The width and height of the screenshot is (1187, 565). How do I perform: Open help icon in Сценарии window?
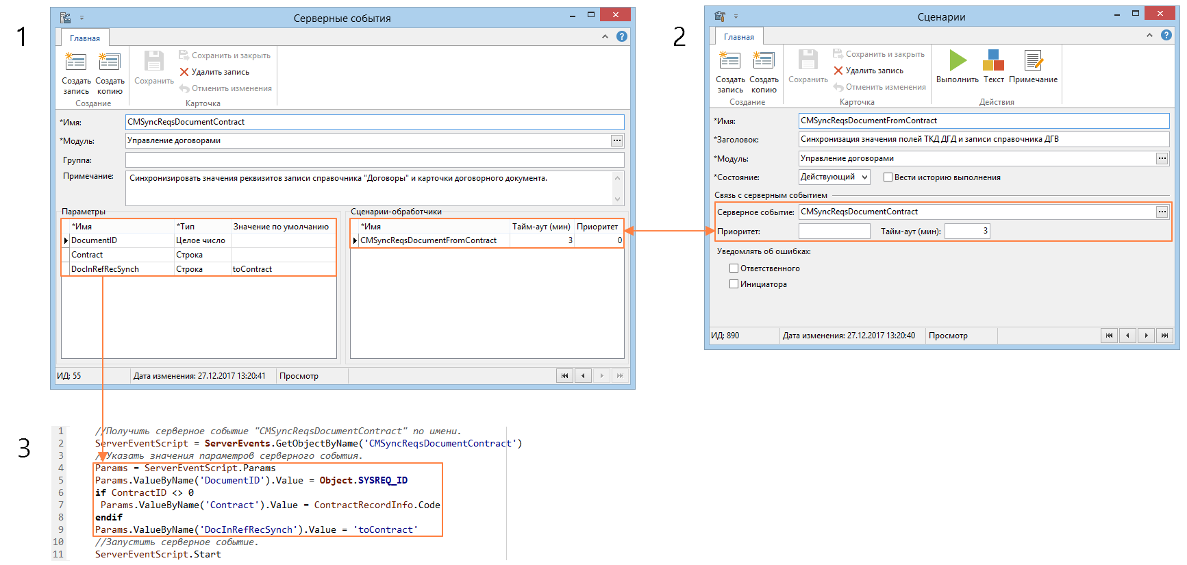[x=1166, y=35]
